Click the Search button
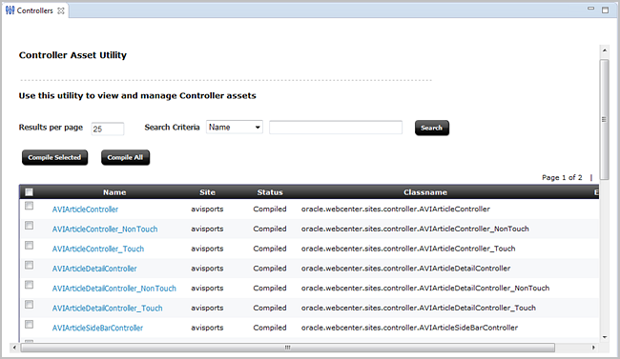This screenshot has height=359, width=620. pos(432,128)
